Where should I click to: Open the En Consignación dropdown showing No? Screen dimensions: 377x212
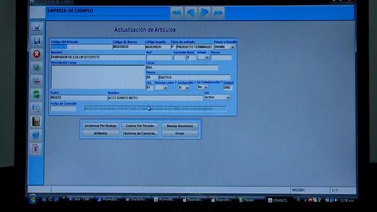click(x=206, y=87)
